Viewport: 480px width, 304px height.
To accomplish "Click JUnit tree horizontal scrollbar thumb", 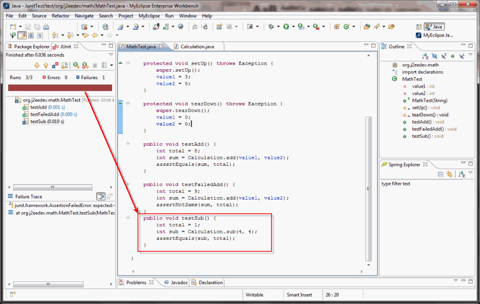I will tap(52, 187).
